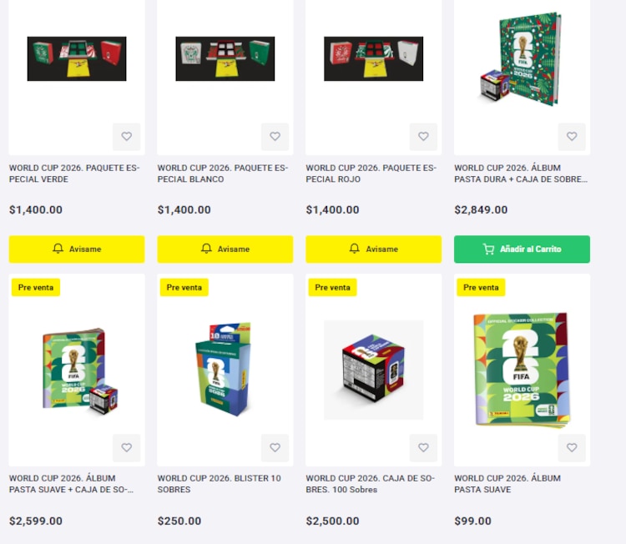Open the Paquete Especial Blanco title link
This screenshot has width=626, height=544.
pyautogui.click(x=223, y=174)
